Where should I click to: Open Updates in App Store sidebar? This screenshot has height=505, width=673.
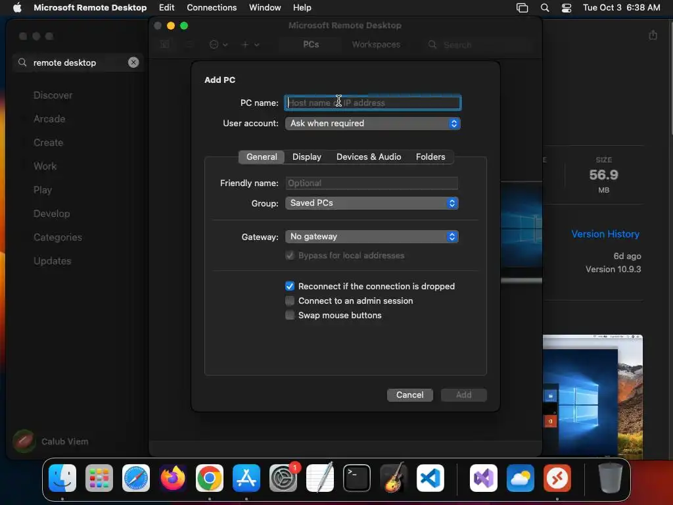coord(53,260)
